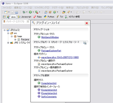Click the Save toolbar icon

[x=12, y=12]
